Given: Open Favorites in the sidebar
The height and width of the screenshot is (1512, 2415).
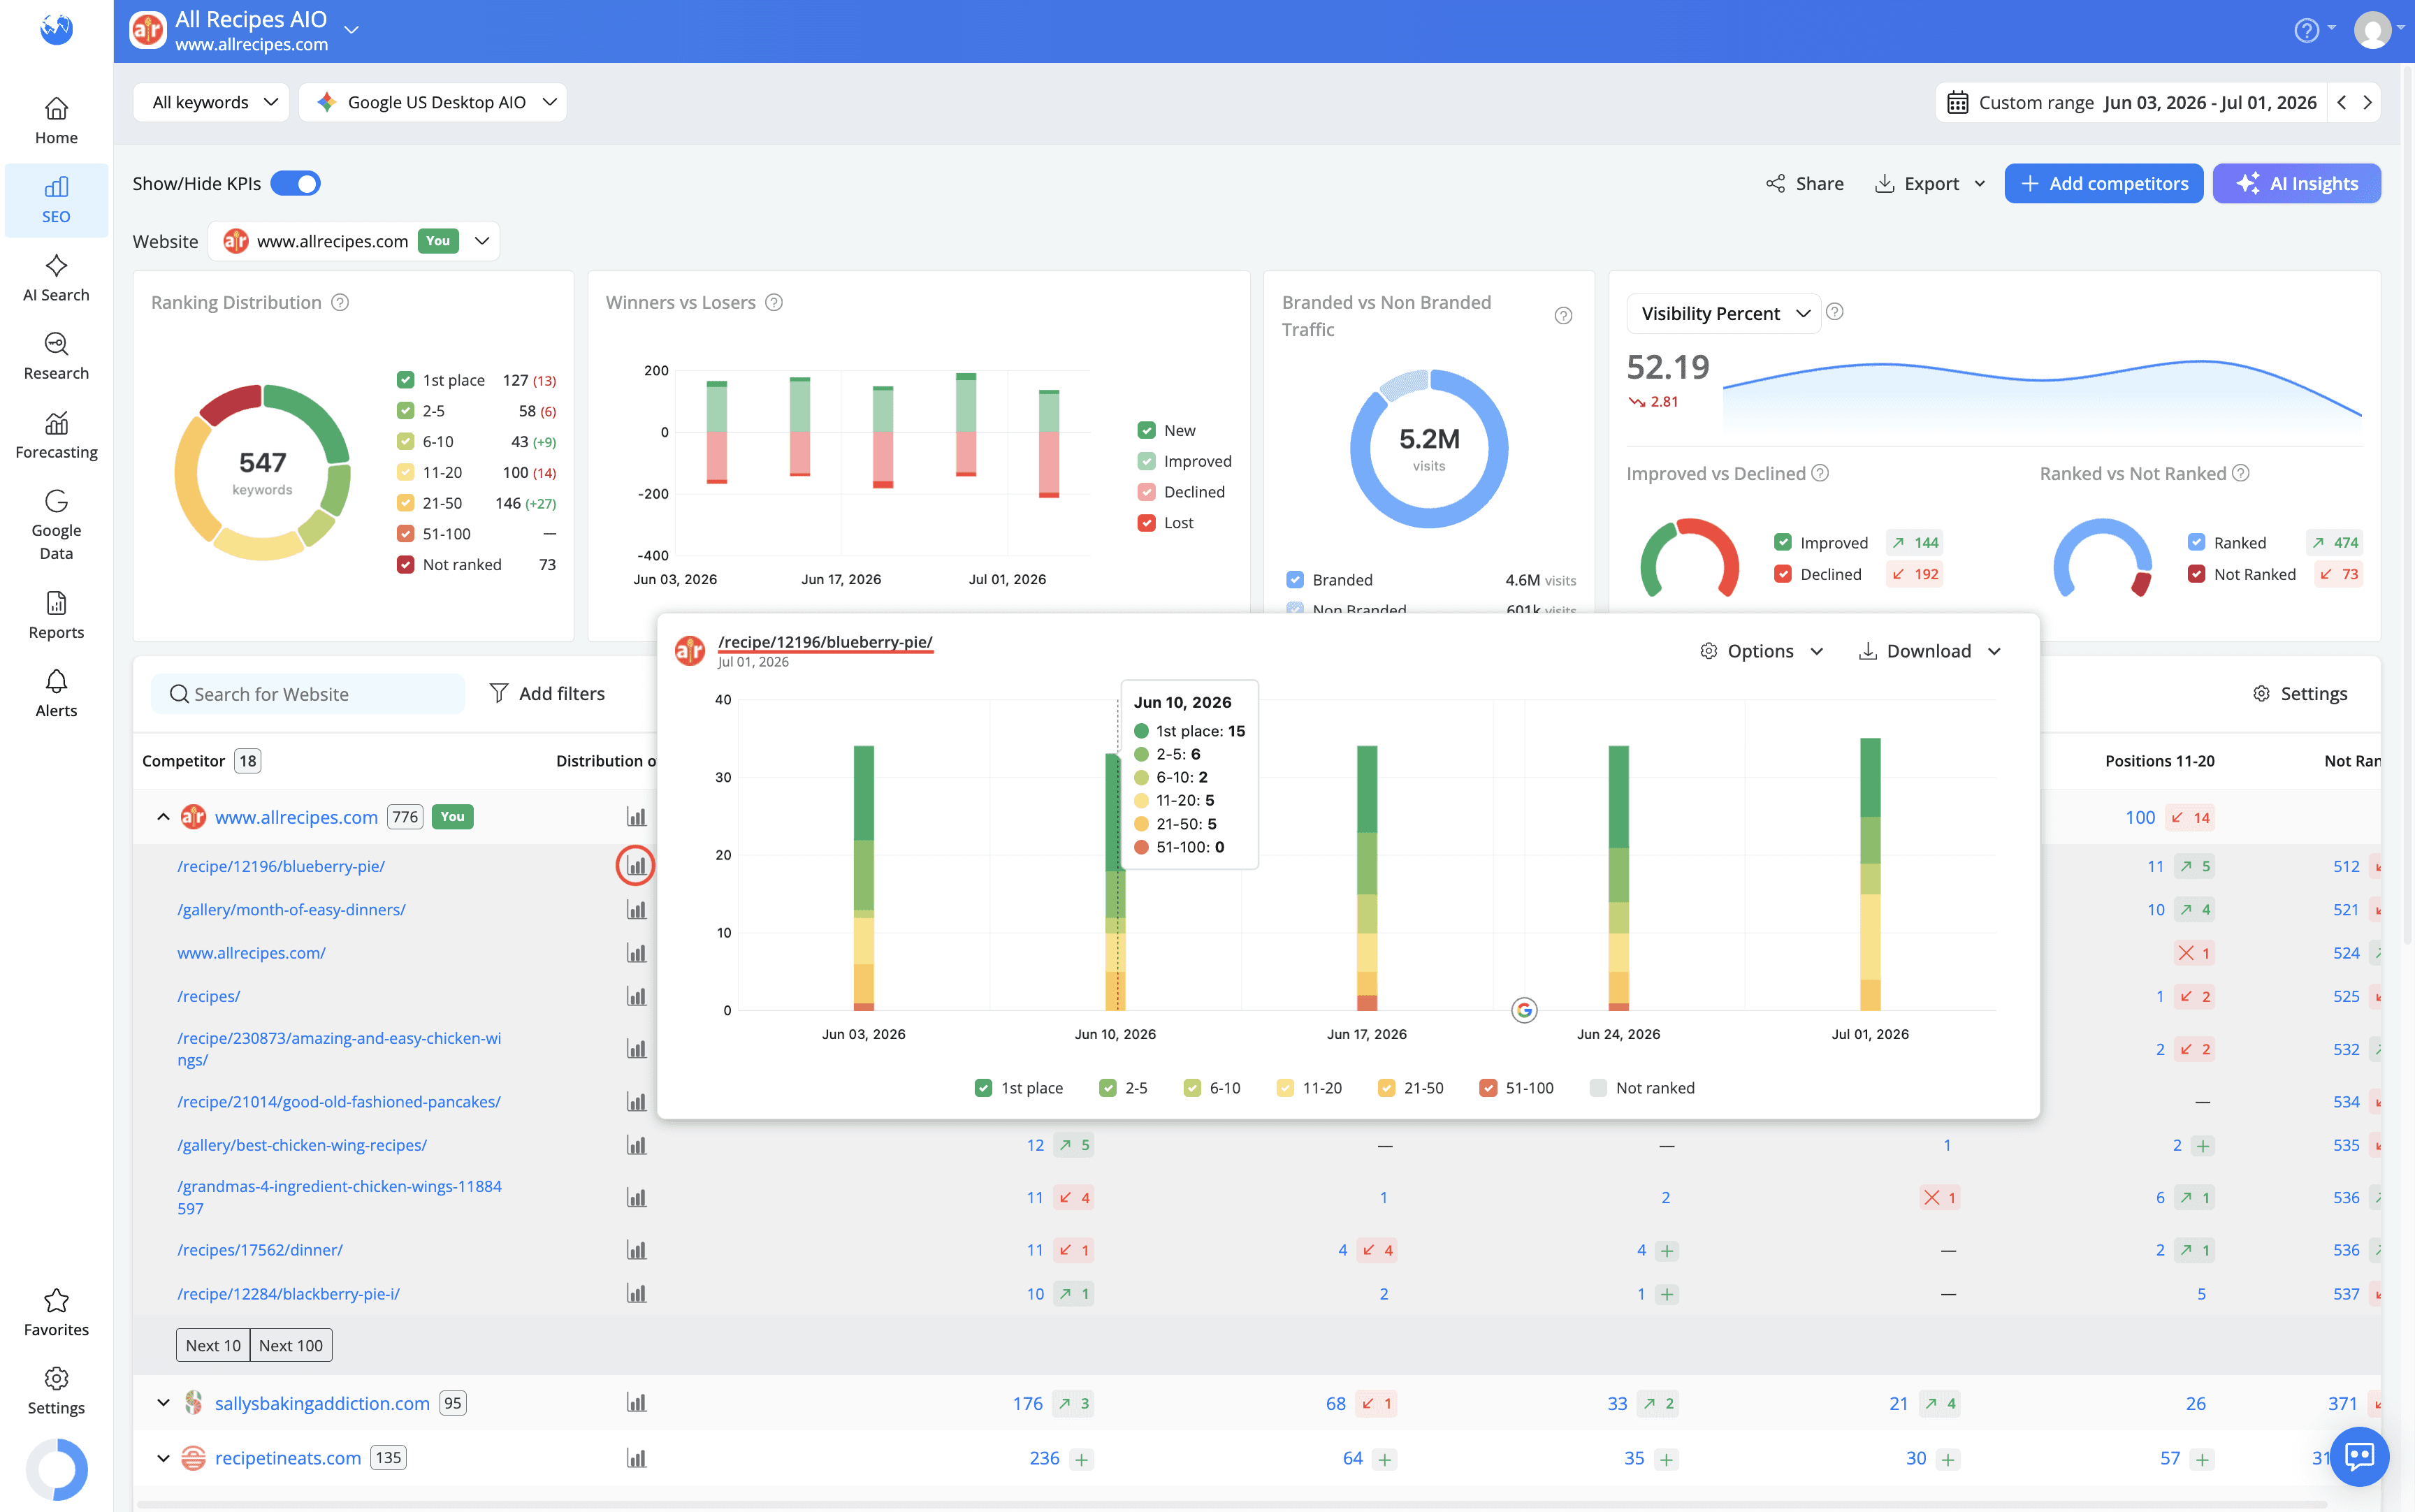Looking at the screenshot, I should coord(56,1313).
